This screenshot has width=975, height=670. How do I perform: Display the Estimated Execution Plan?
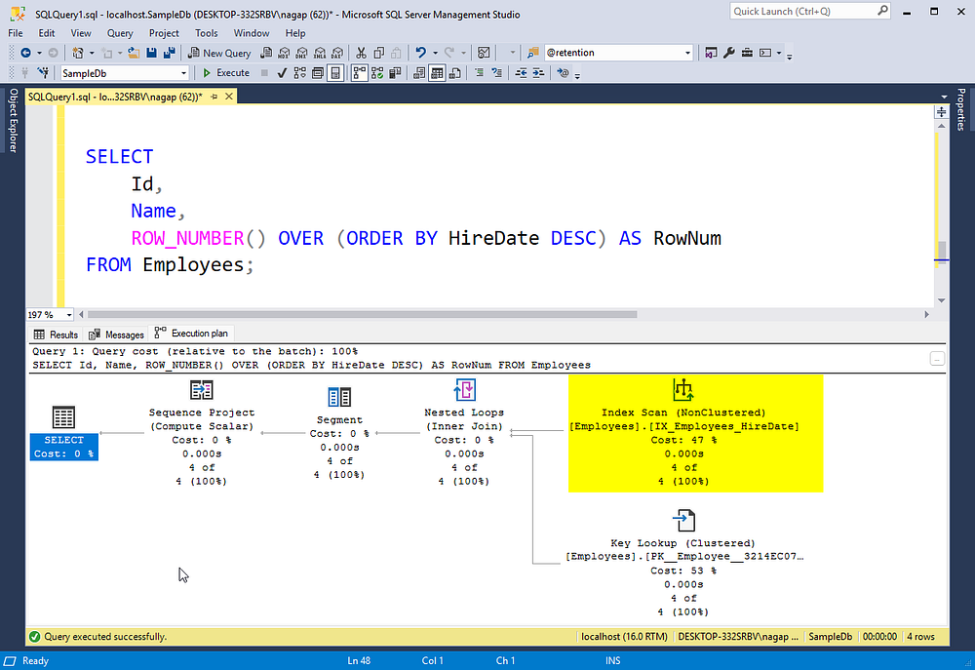298,72
